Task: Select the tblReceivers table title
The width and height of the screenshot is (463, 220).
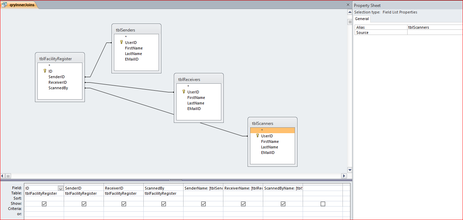Action: click(189, 80)
